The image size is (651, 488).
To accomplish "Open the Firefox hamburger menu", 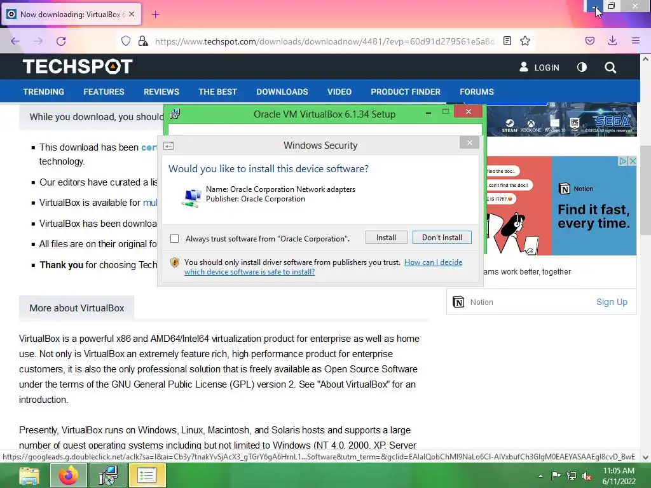I will click(636, 41).
